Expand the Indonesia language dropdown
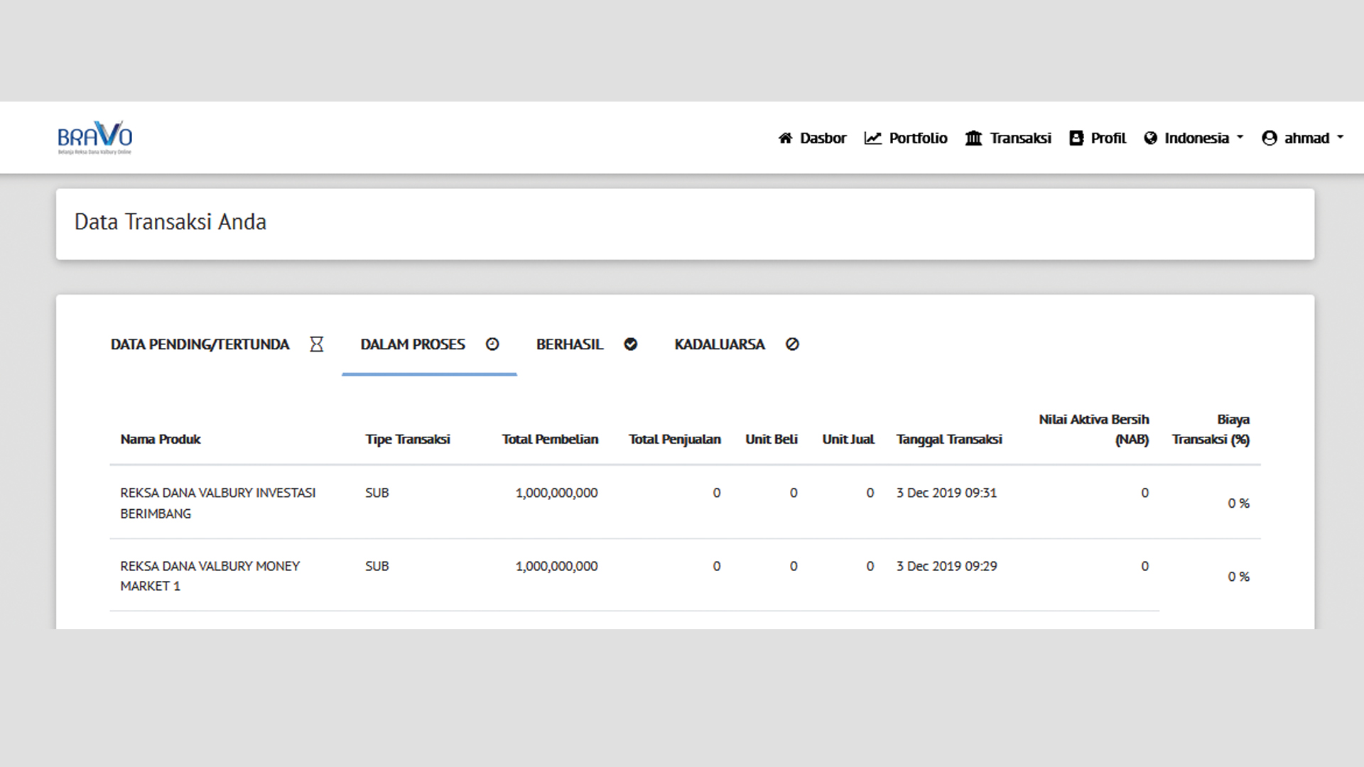The image size is (1364, 767). click(1240, 138)
